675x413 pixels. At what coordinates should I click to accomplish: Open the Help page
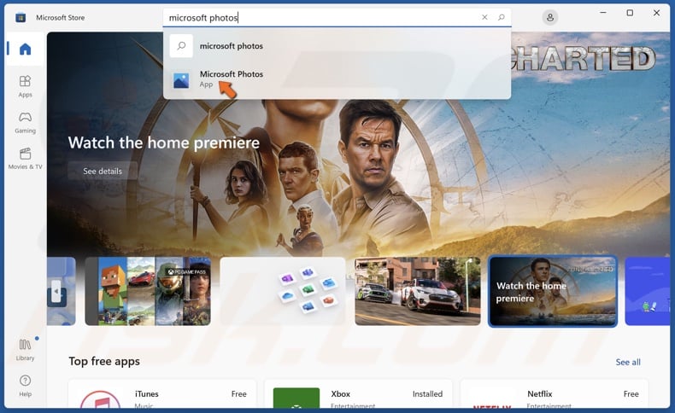[25, 386]
